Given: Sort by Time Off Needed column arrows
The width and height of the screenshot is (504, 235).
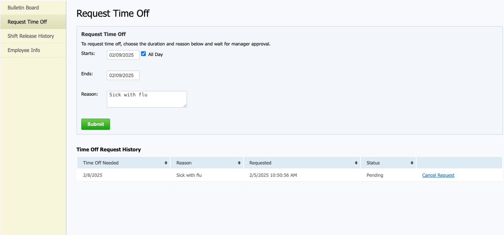Looking at the screenshot, I should [x=166, y=163].
